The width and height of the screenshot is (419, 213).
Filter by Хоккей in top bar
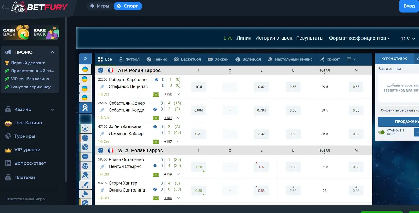218,59
